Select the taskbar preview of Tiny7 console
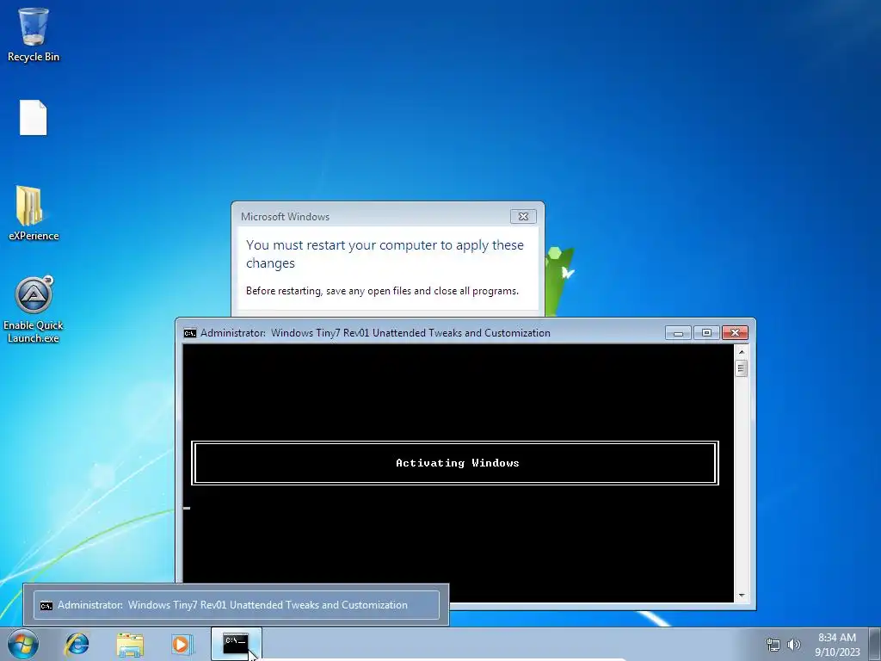 (x=236, y=605)
